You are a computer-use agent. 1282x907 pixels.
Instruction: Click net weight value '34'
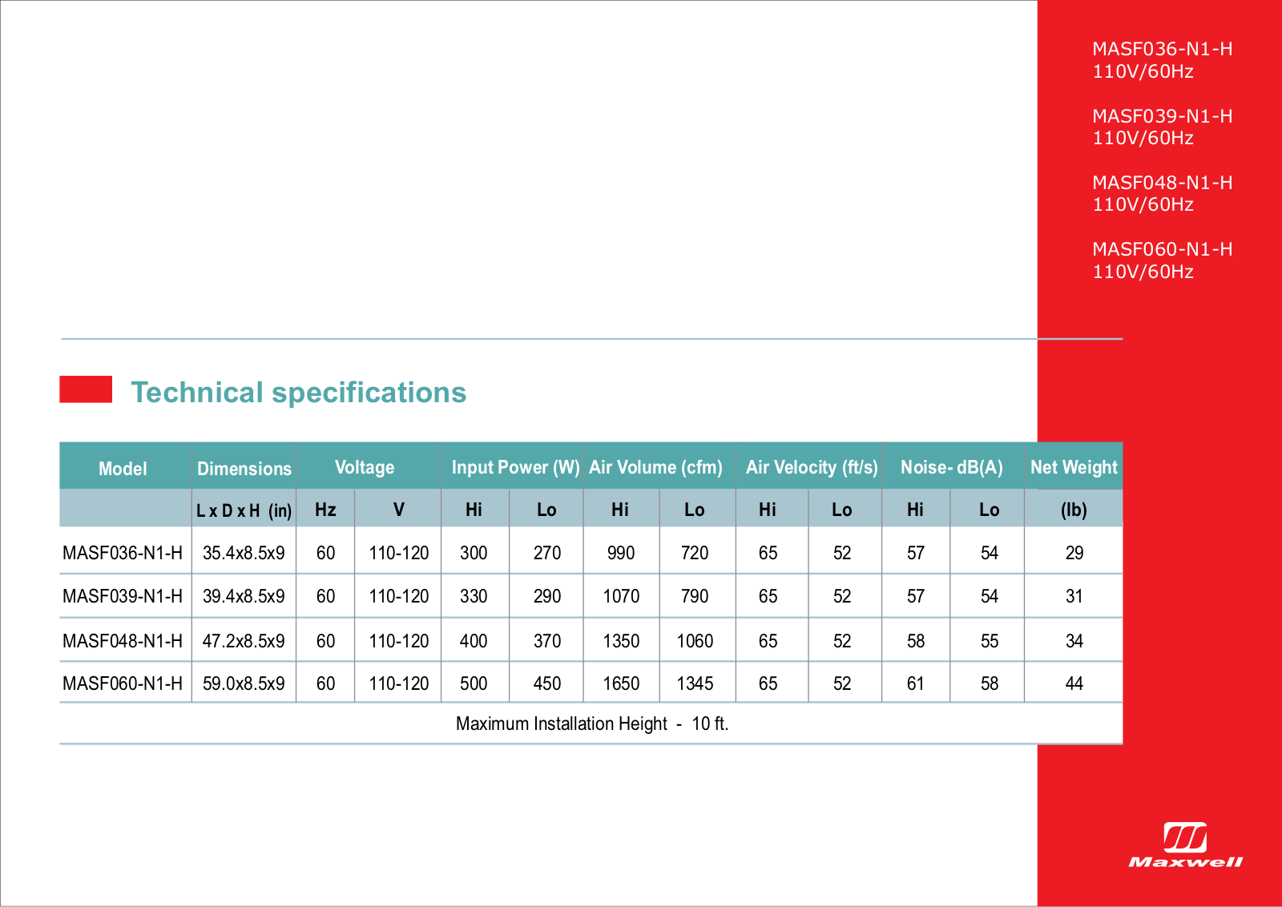1074,641
